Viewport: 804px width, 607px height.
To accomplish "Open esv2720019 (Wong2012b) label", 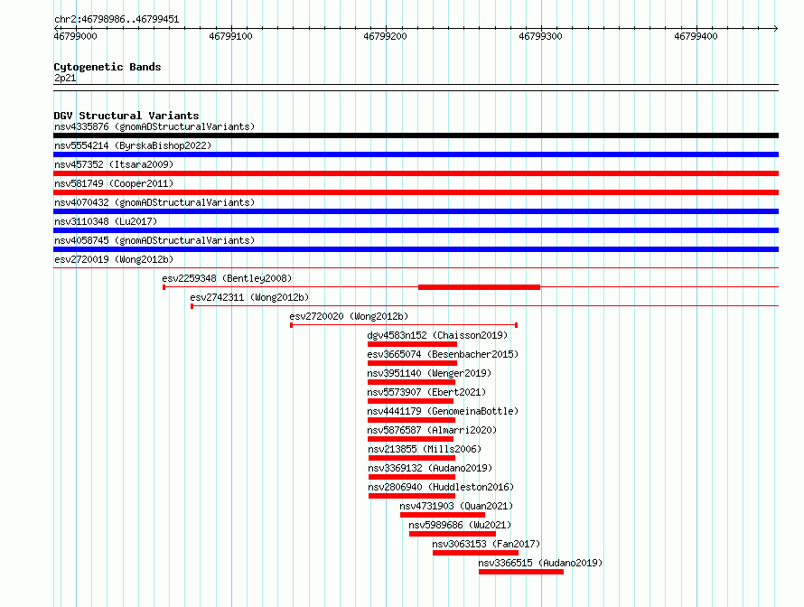I will tap(114, 259).
